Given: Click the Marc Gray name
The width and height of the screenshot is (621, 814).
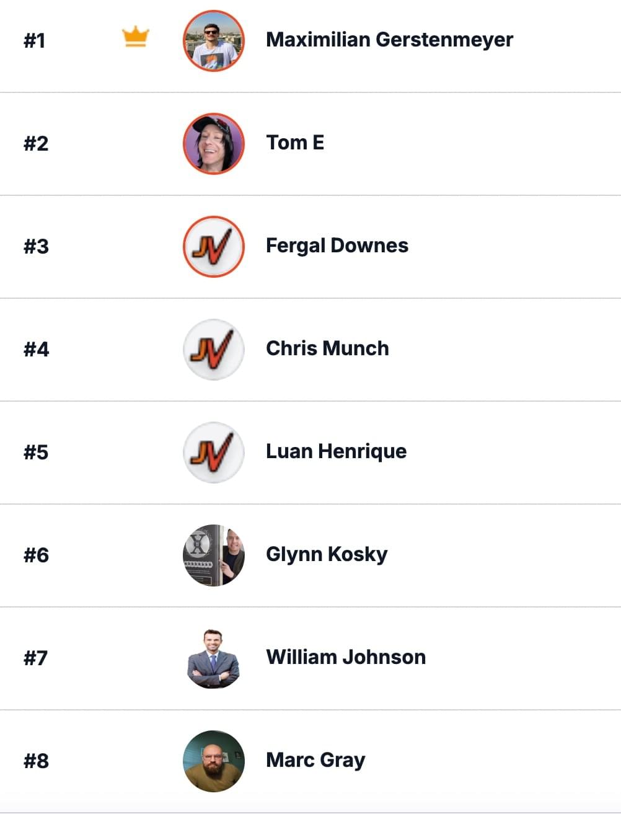Looking at the screenshot, I should pos(315,760).
